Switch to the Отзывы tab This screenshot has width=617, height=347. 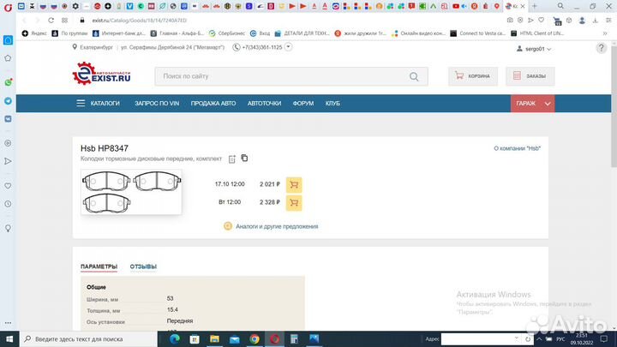pos(143,266)
